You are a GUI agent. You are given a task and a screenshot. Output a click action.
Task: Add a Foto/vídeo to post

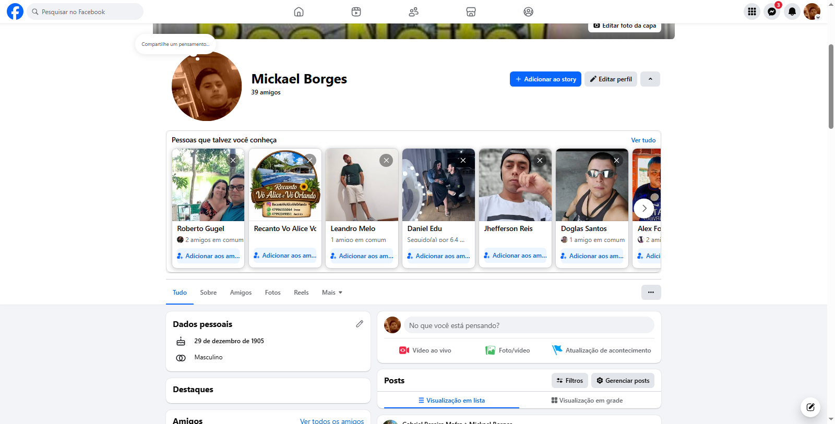[x=507, y=350]
